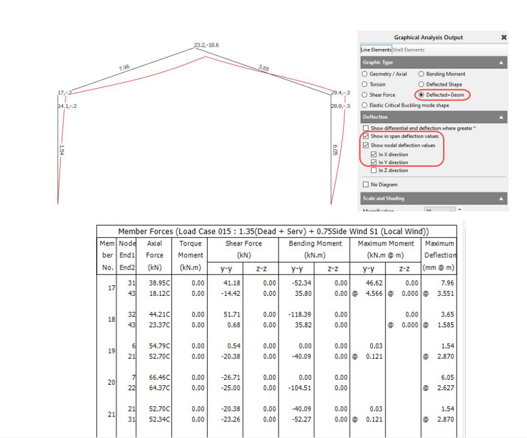Select Shear Force graphic type
Viewport: 527px width, 438px height.
[365, 95]
